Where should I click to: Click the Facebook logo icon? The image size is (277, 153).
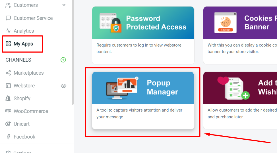click(8, 137)
